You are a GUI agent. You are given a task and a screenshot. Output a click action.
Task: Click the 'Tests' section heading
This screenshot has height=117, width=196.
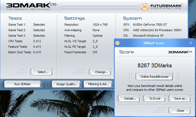pos(15,18)
